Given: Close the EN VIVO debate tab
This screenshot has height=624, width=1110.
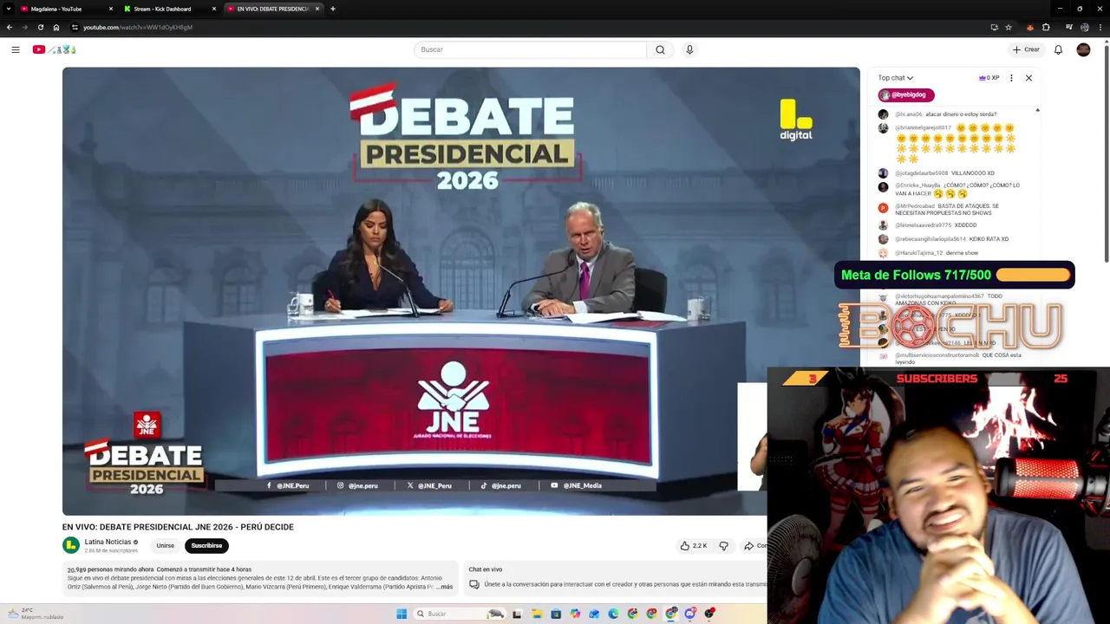Looking at the screenshot, I should pyautogui.click(x=317, y=9).
